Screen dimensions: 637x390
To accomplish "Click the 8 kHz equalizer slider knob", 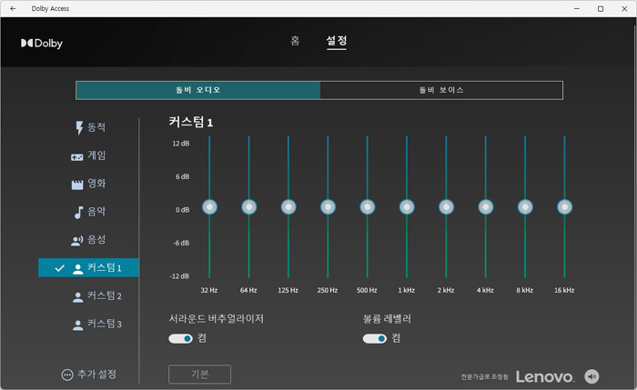I will 525,207.
